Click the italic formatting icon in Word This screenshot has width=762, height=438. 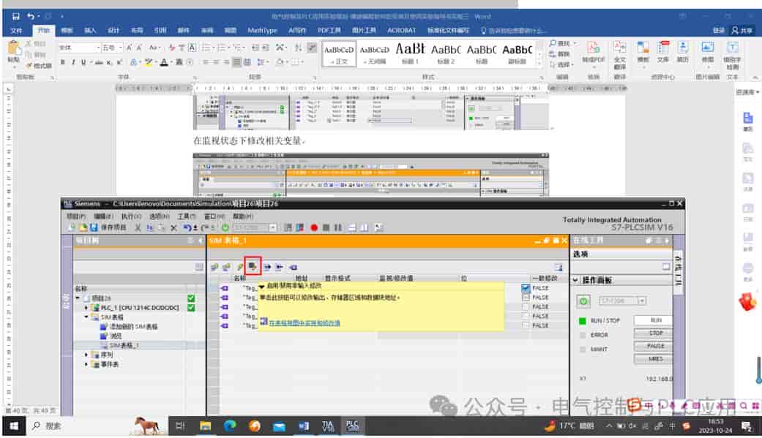pyautogui.click(x=73, y=62)
